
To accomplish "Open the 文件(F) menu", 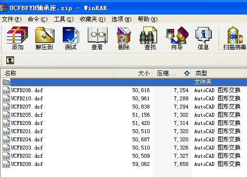I will [x=12, y=19].
